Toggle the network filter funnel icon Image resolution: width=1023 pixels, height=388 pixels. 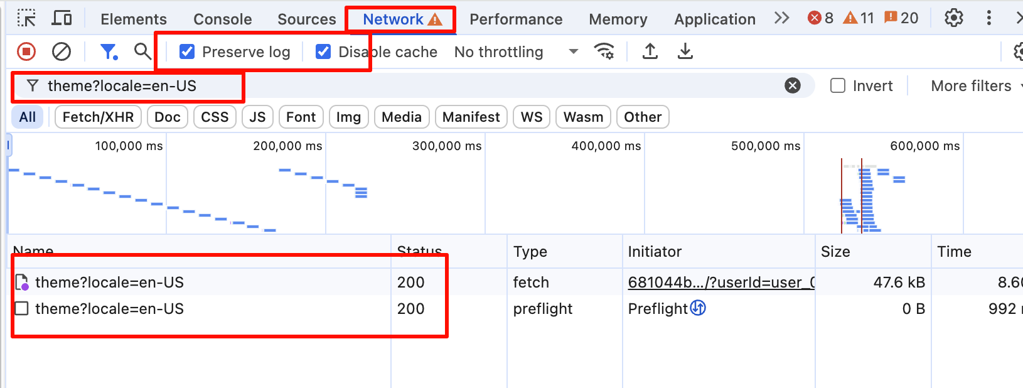(x=109, y=51)
